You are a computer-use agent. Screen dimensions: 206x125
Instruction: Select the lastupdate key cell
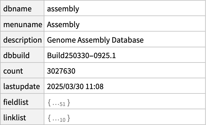(x=21, y=86)
